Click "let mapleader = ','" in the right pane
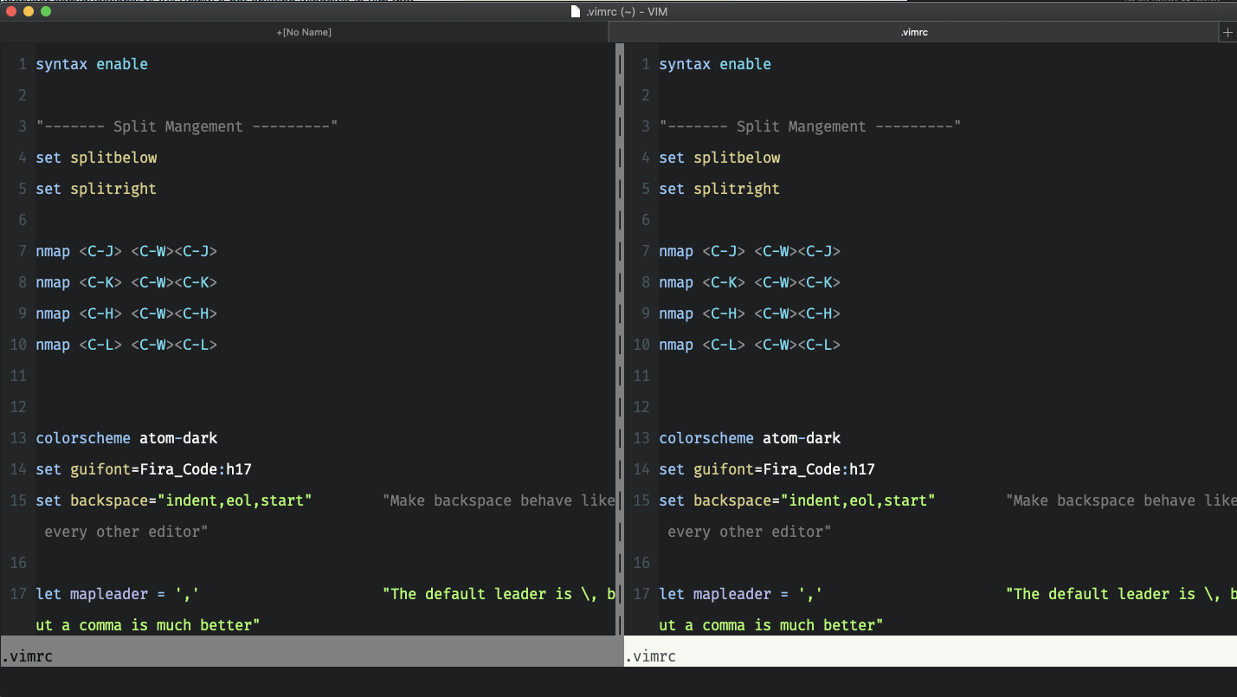Viewport: 1237px width, 697px height. (x=741, y=594)
